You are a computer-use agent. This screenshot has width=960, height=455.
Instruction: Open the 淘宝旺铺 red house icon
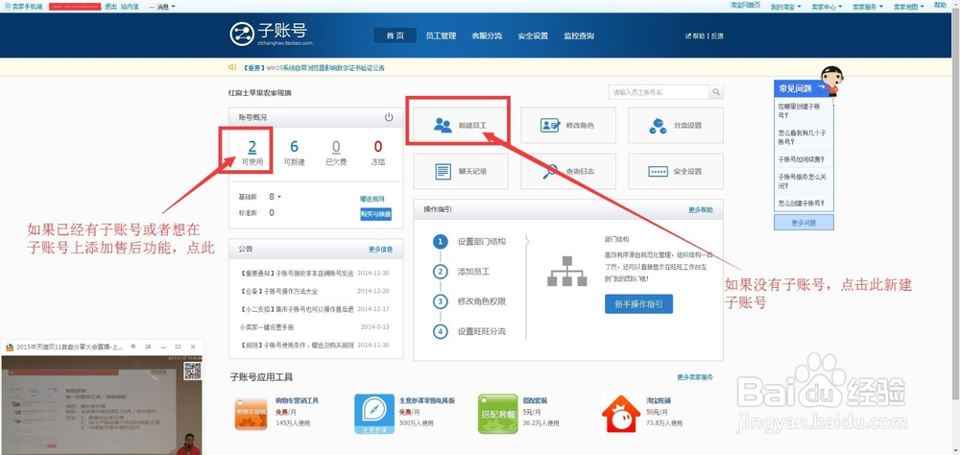tap(621, 414)
